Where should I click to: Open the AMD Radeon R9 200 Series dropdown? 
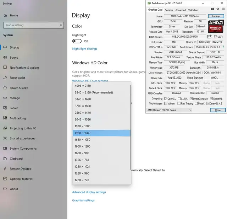pyautogui.click(x=170, y=110)
